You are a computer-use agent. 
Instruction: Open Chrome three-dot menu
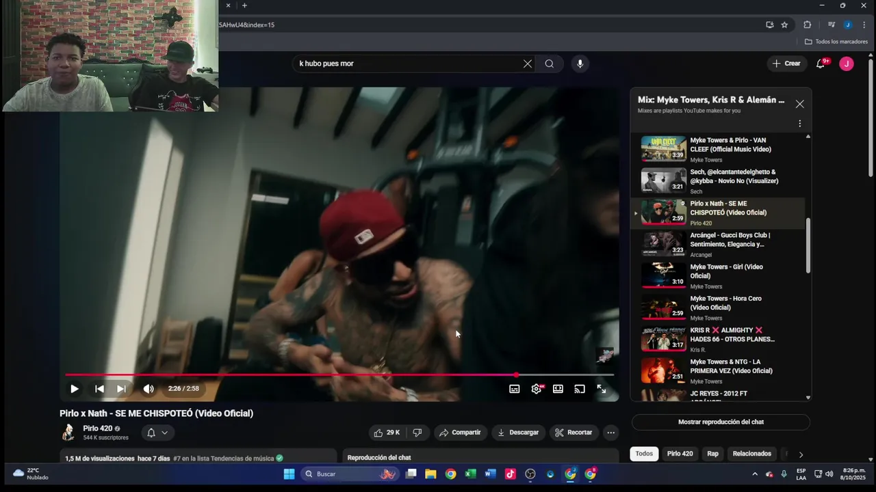tap(864, 25)
